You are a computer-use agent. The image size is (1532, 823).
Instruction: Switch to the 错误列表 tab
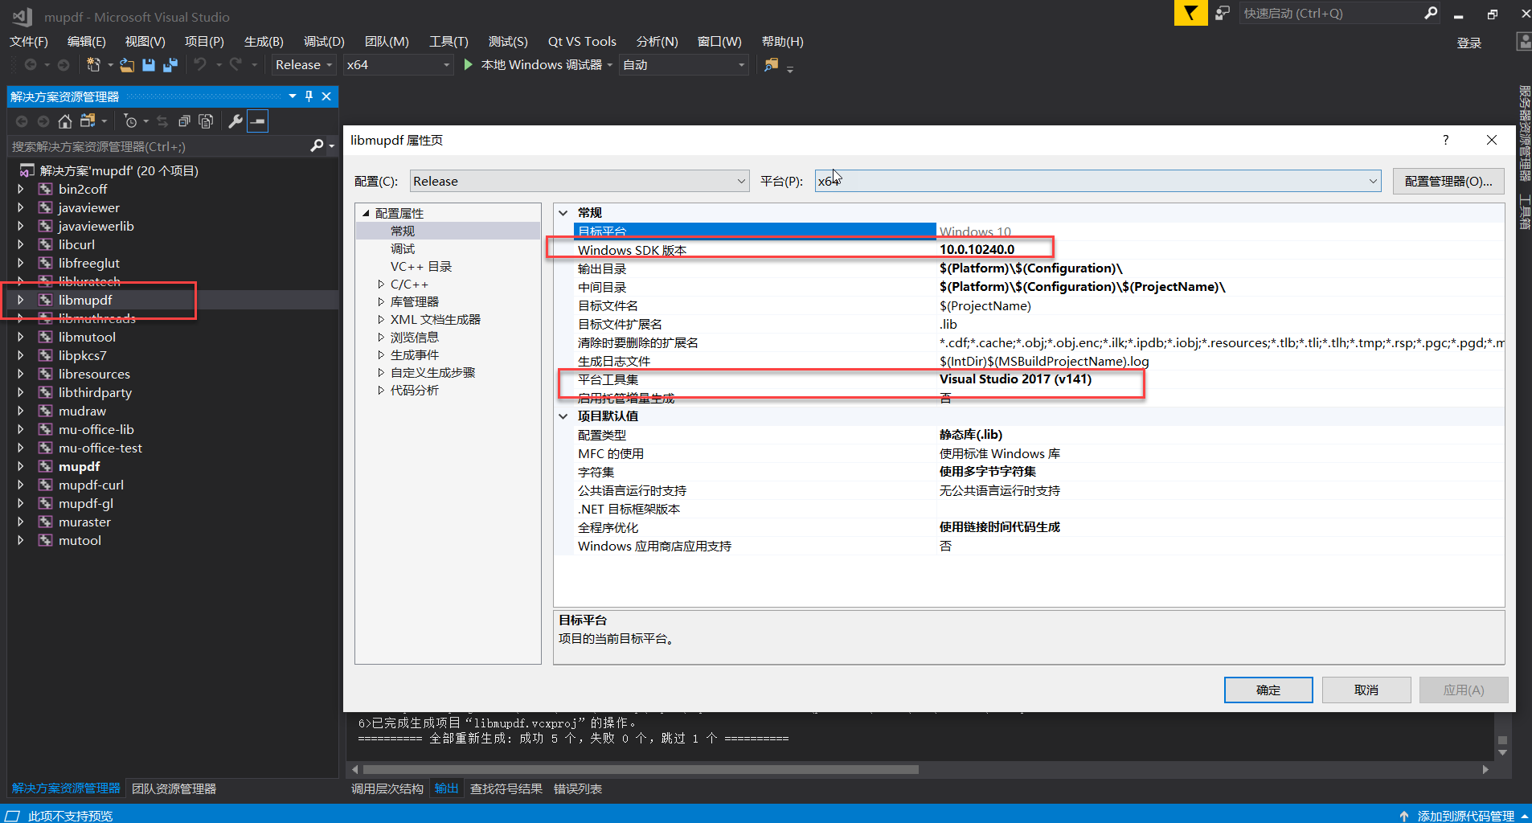[x=577, y=788]
